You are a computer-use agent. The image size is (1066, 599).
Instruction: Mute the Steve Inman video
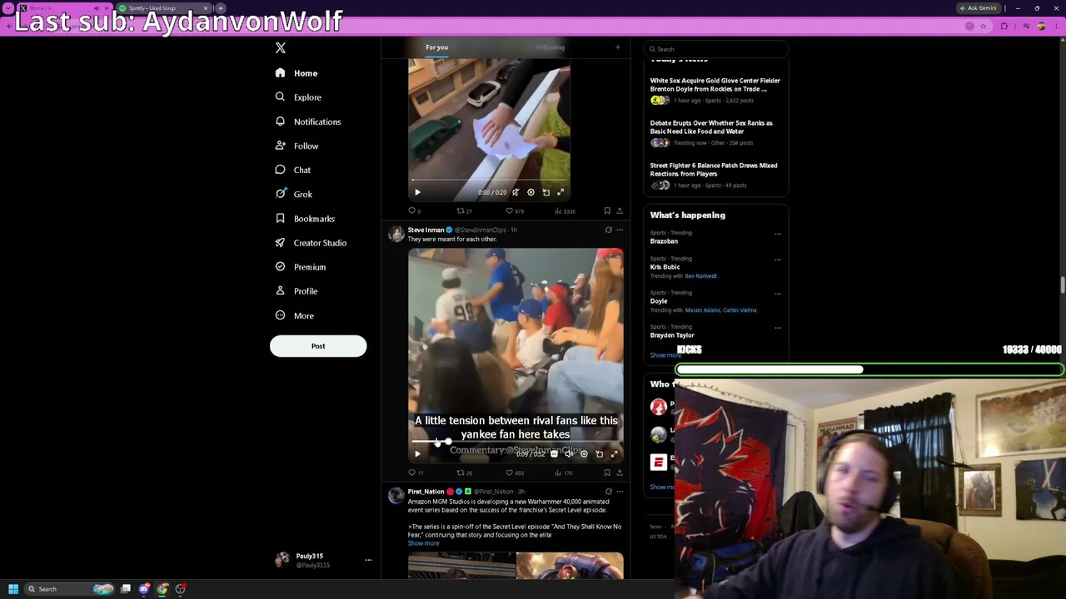569,454
